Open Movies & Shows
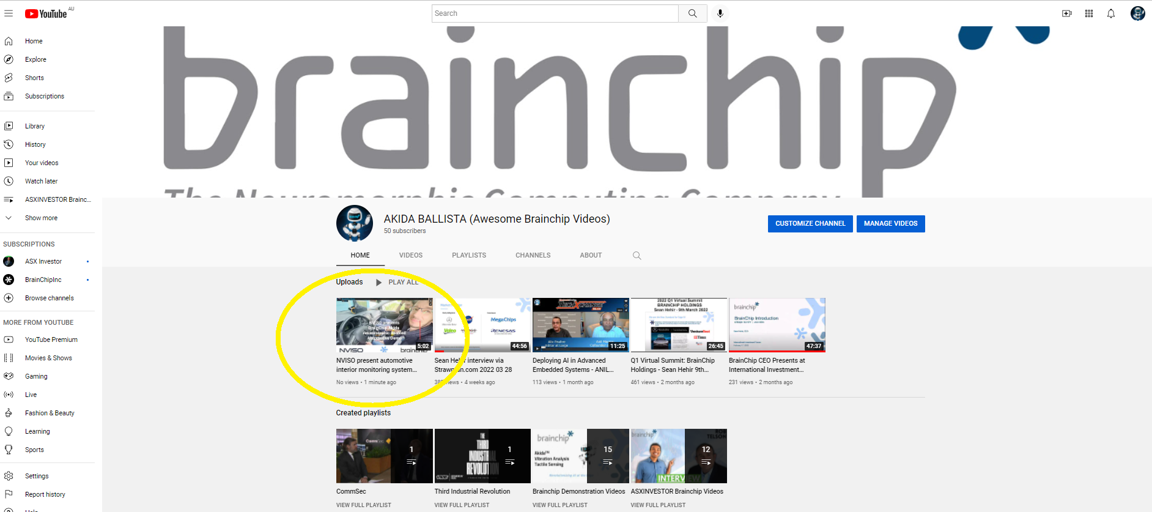 point(48,358)
